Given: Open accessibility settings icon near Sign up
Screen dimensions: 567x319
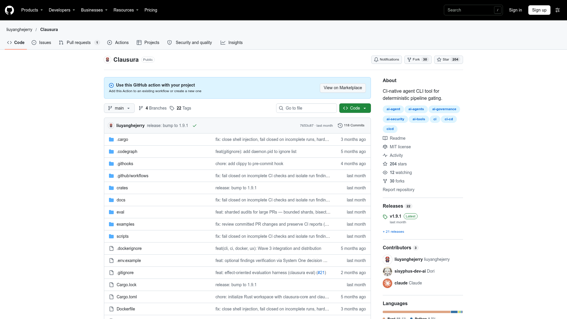Looking at the screenshot, I should (x=558, y=10).
